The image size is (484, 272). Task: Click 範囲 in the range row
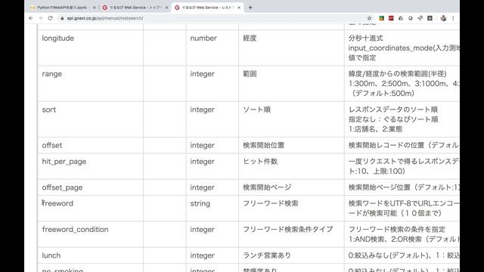[x=250, y=74]
